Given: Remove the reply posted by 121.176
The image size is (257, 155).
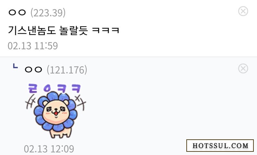Looking at the screenshot, I should (243, 69).
